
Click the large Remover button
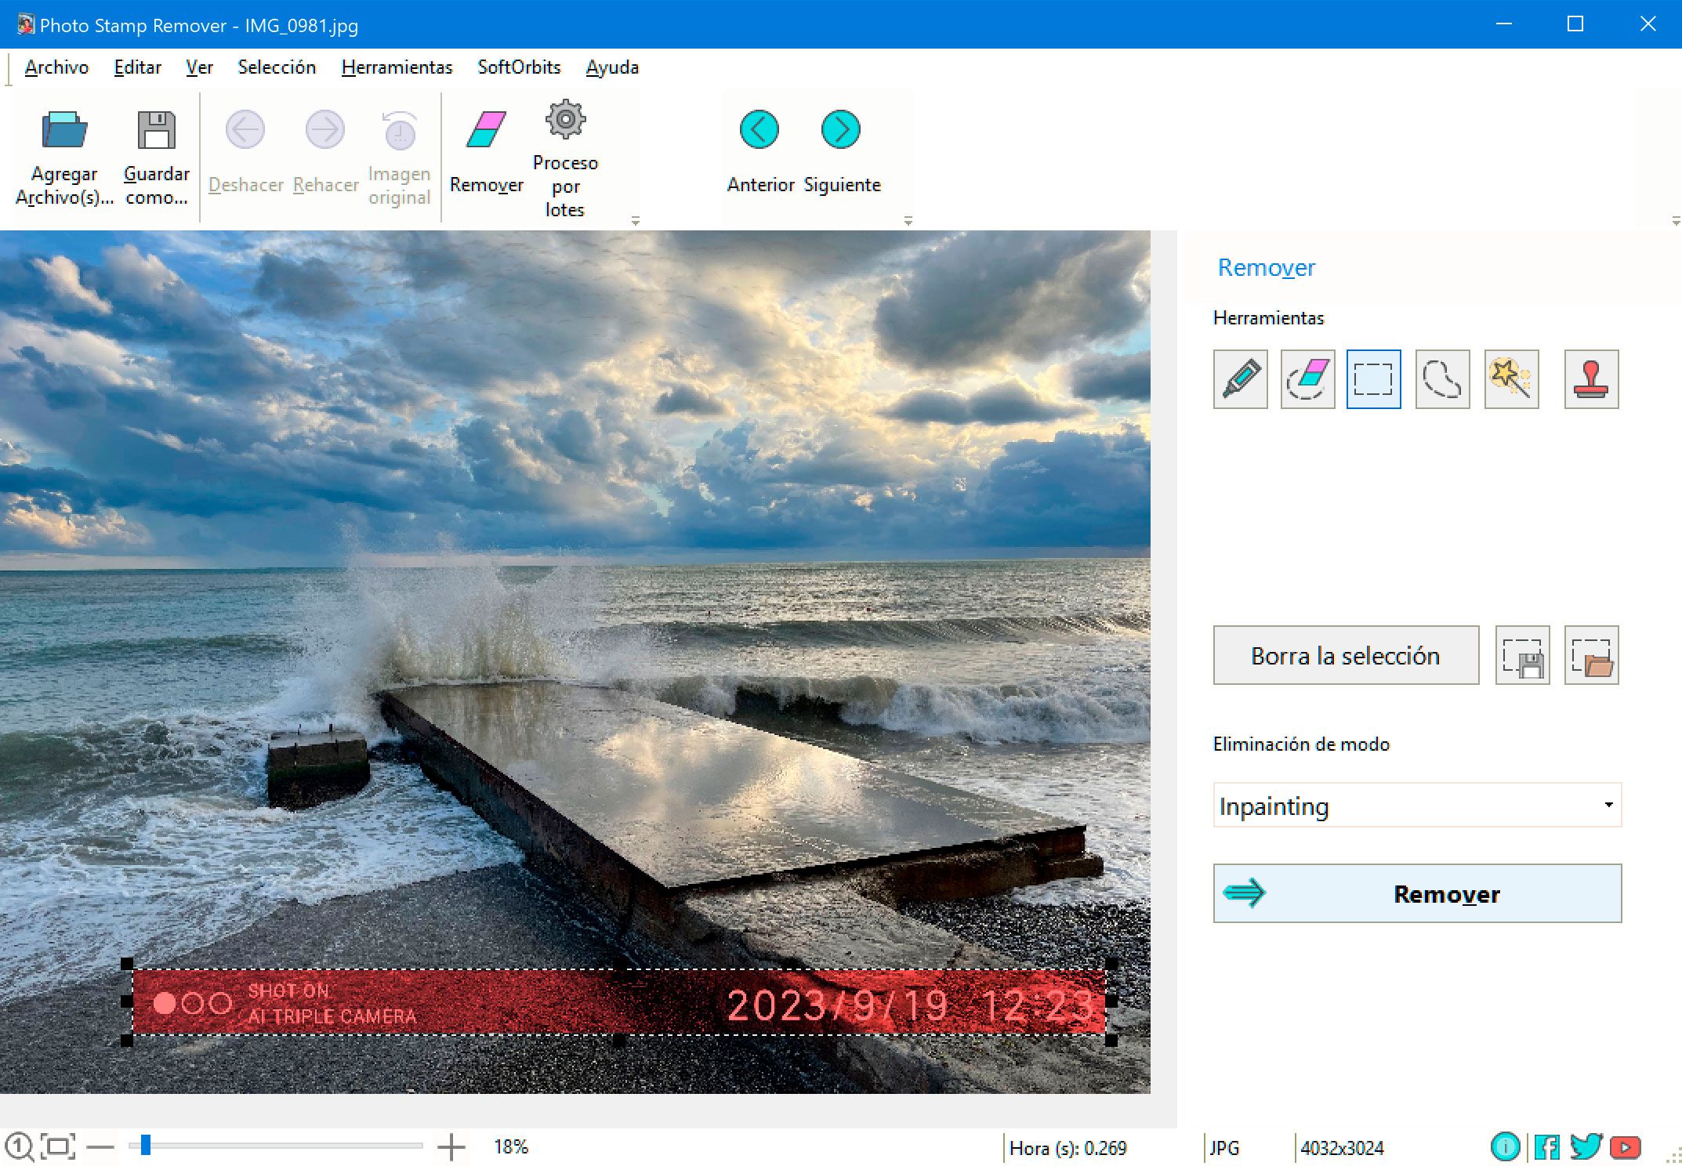1417,893
